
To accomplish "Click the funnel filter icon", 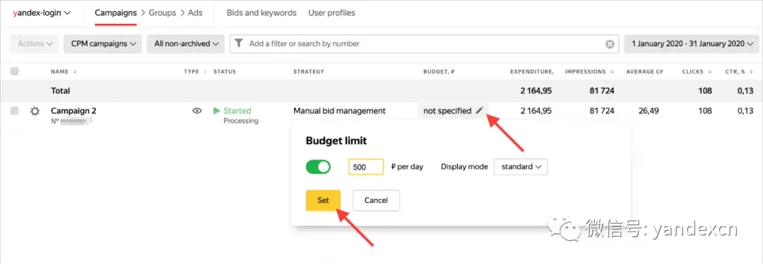I will (x=239, y=43).
